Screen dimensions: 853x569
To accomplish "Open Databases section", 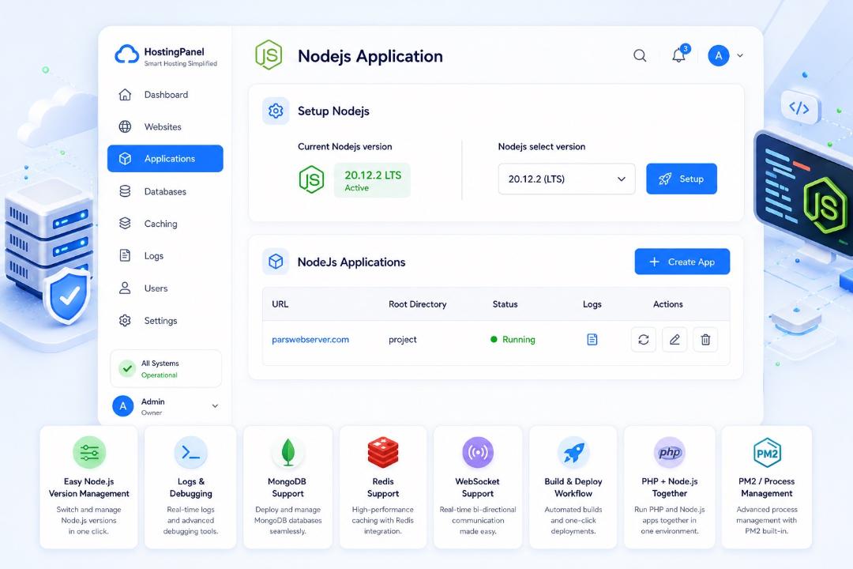I will (165, 192).
